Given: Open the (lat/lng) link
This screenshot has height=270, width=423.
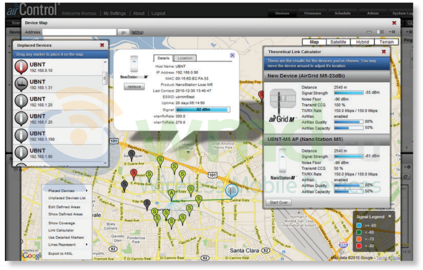Looking at the screenshot, I should (x=137, y=33).
